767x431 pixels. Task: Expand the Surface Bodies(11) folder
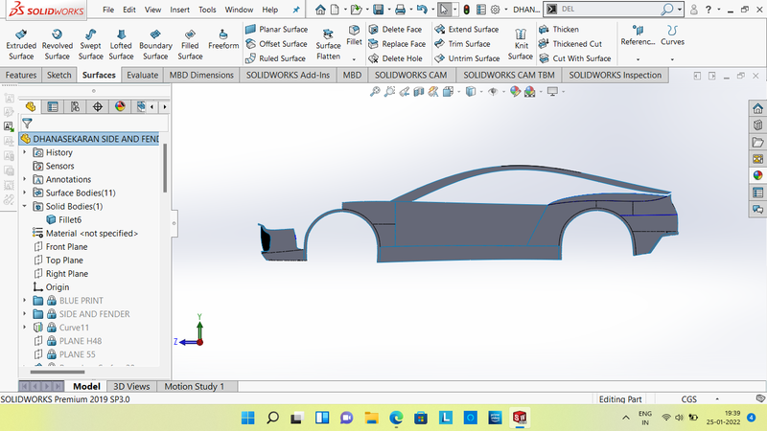point(24,193)
